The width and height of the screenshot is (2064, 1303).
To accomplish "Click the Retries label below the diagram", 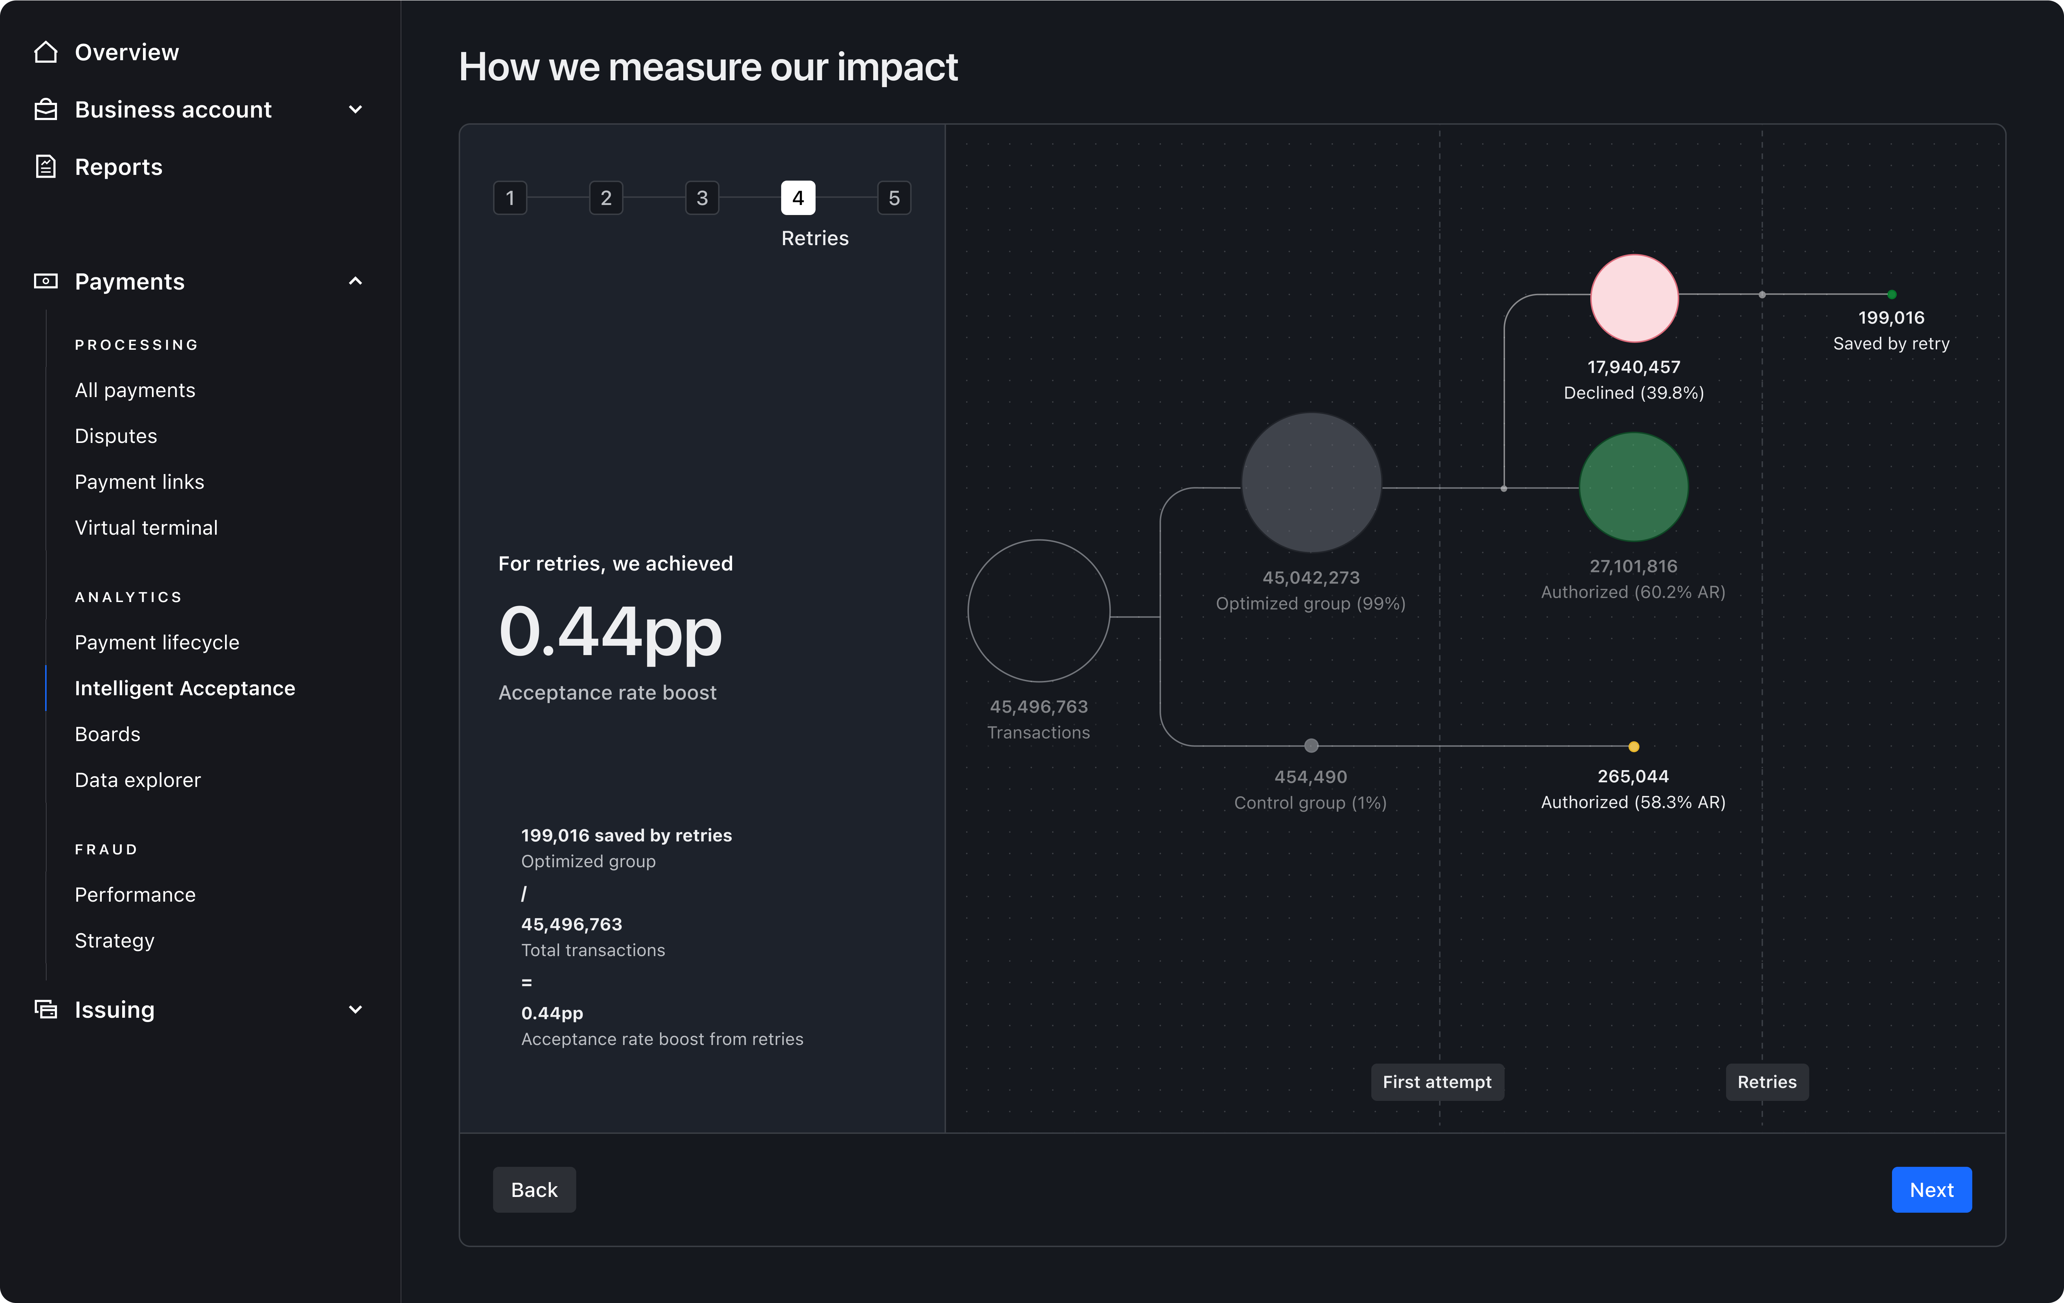I will [x=1767, y=1082].
